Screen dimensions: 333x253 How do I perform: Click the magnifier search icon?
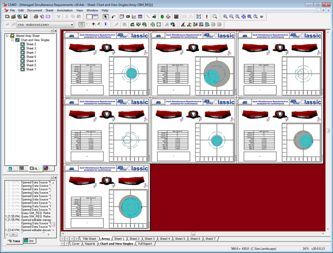(215, 17)
